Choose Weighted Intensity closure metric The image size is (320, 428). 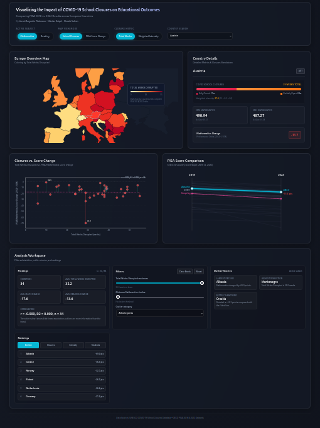148,36
